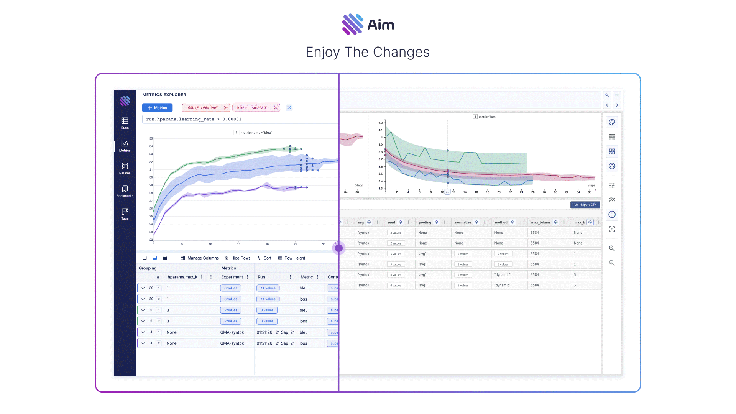Image resolution: width=736 pixels, height=414 pixels.
Task: Toggle grouping on the seed column
Action: tap(400, 222)
